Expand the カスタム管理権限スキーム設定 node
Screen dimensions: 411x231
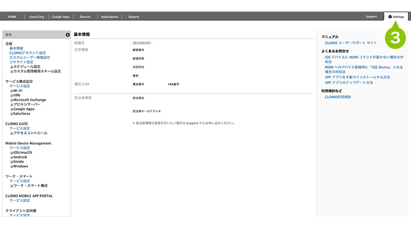click(12, 71)
